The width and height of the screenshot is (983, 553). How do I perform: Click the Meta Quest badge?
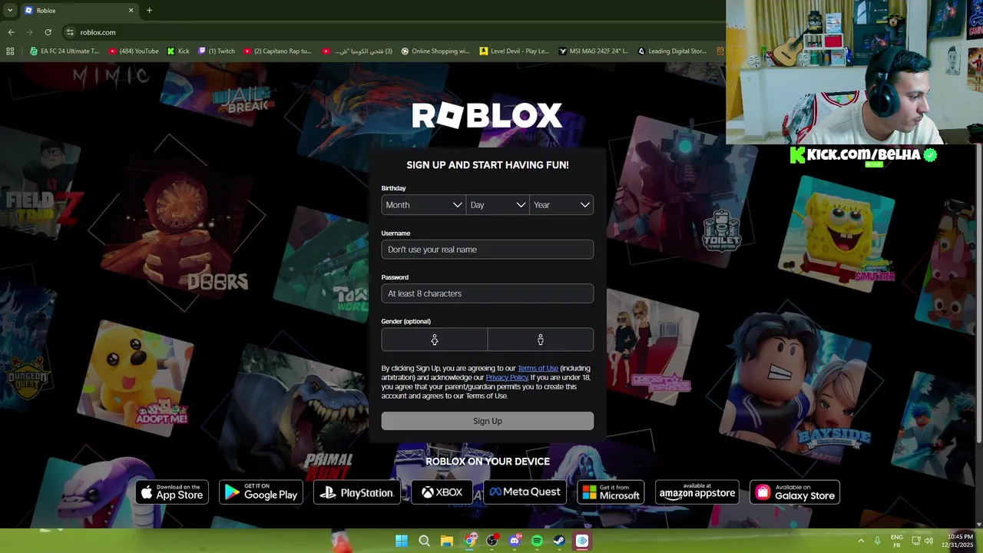pyautogui.click(x=525, y=492)
